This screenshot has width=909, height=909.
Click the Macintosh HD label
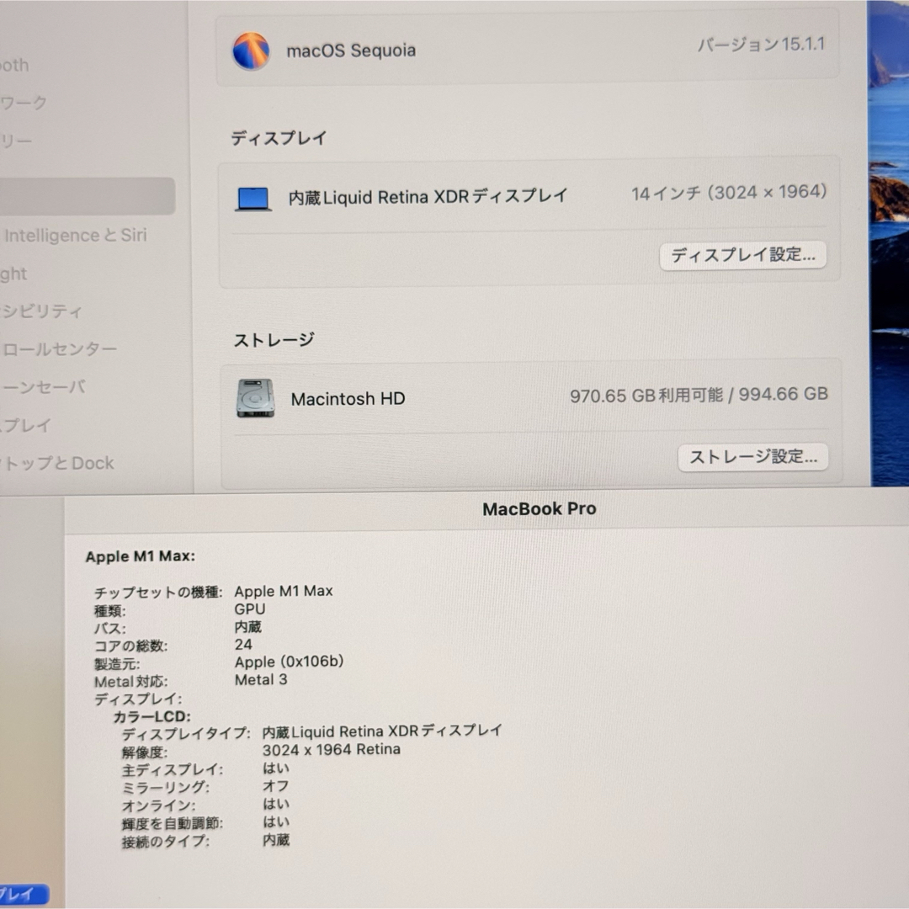[348, 399]
